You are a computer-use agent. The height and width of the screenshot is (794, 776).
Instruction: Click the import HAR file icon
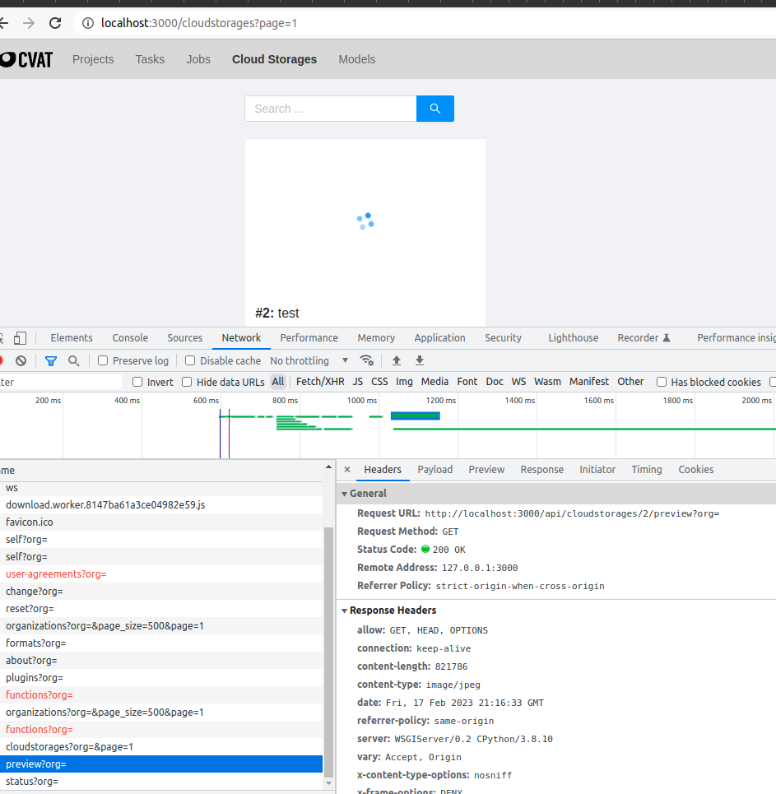click(x=397, y=360)
